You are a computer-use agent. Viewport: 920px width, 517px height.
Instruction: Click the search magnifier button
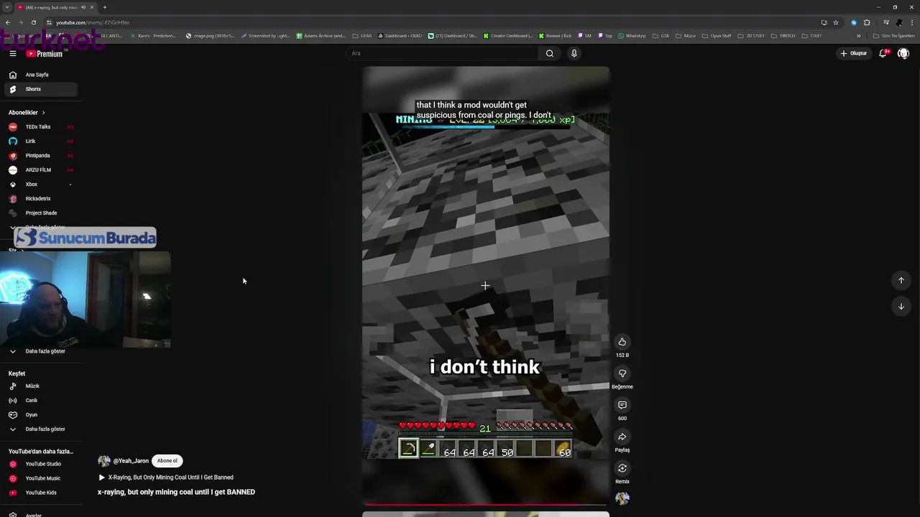[x=550, y=53]
